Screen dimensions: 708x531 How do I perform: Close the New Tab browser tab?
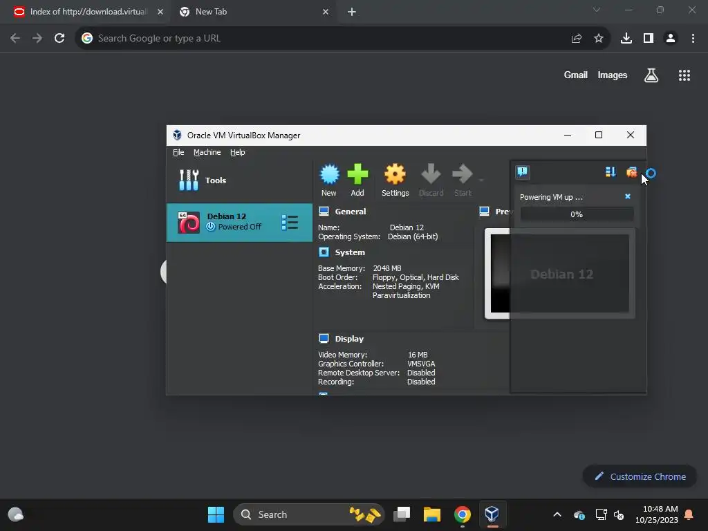coord(326,12)
